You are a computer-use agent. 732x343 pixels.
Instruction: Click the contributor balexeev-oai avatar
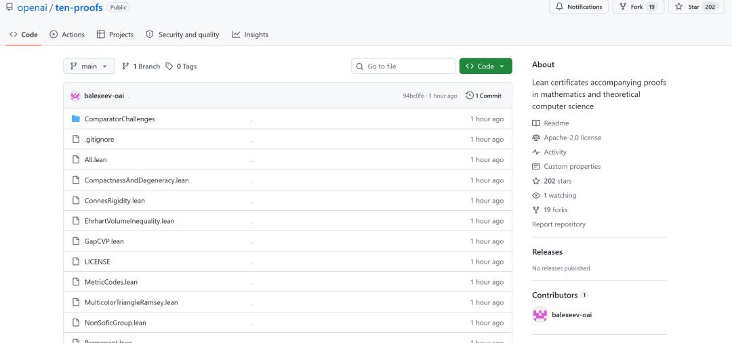tap(540, 315)
